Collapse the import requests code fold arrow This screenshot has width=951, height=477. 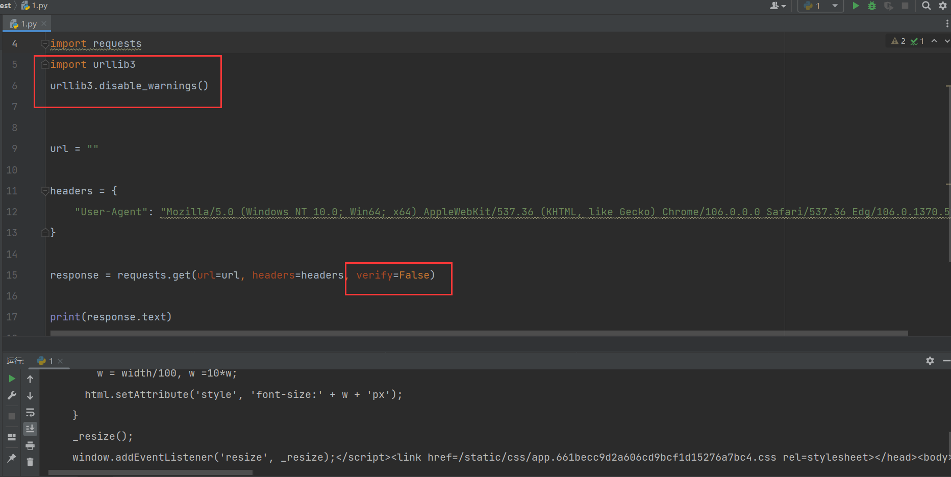[45, 43]
